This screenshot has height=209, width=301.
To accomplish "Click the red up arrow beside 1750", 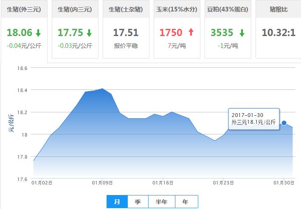I will tap(191, 32).
